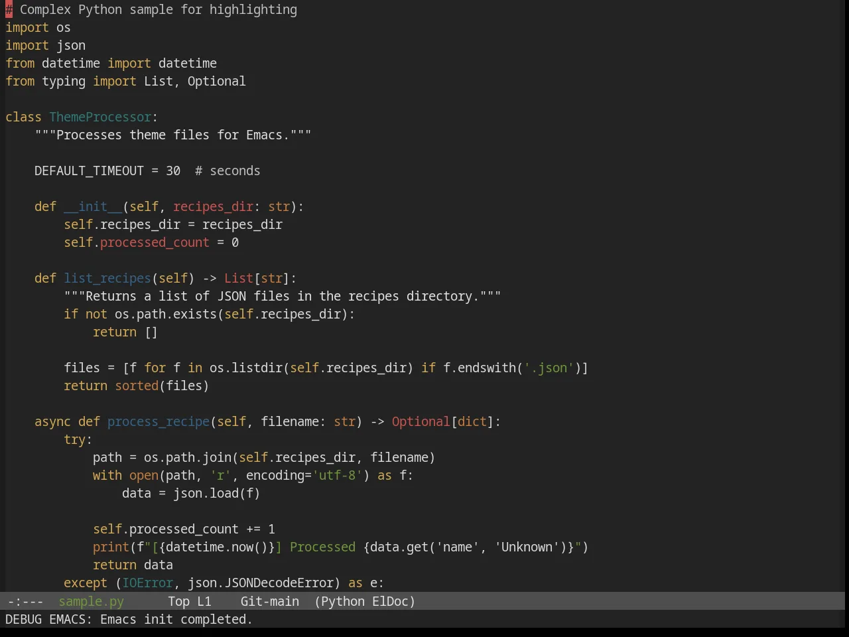Click 'json.load(f)' call
This screenshot has height=637, width=849.
point(217,493)
